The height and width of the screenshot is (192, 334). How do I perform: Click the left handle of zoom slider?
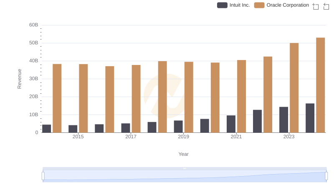point(43,176)
